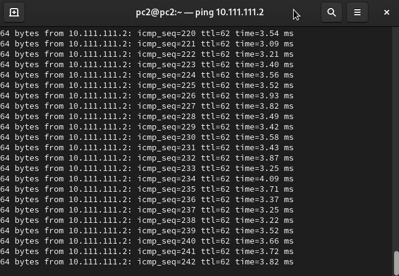
Task: Click the line showing time=3.66 ms
Action: [x=147, y=241]
